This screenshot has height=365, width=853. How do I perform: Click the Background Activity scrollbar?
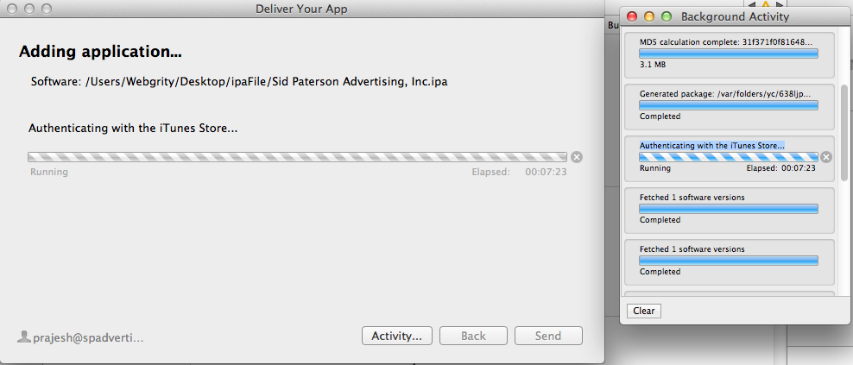tap(844, 129)
